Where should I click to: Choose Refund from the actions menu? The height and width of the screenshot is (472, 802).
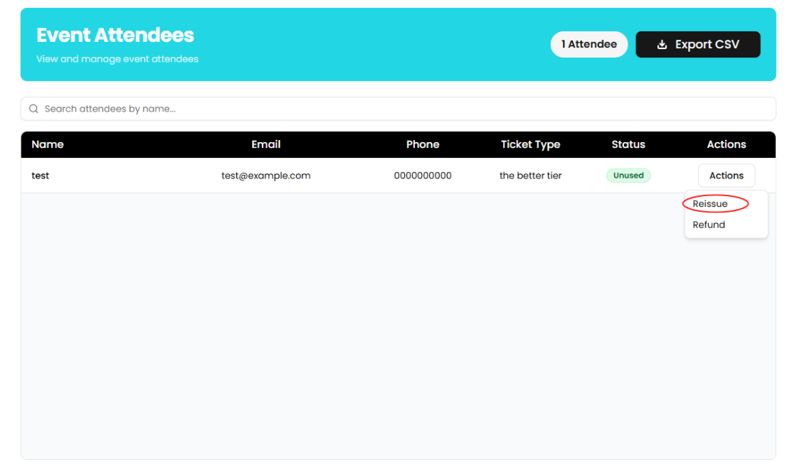click(x=709, y=225)
